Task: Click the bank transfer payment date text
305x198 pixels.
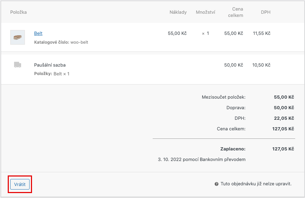Action: point(202,160)
